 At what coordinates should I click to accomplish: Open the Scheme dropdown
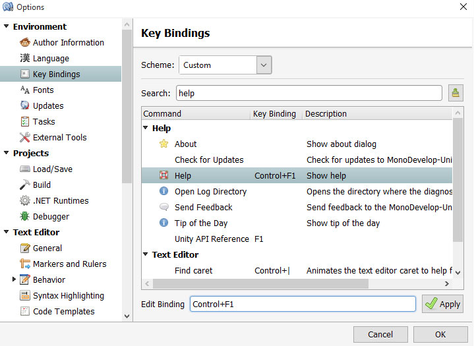click(x=264, y=65)
